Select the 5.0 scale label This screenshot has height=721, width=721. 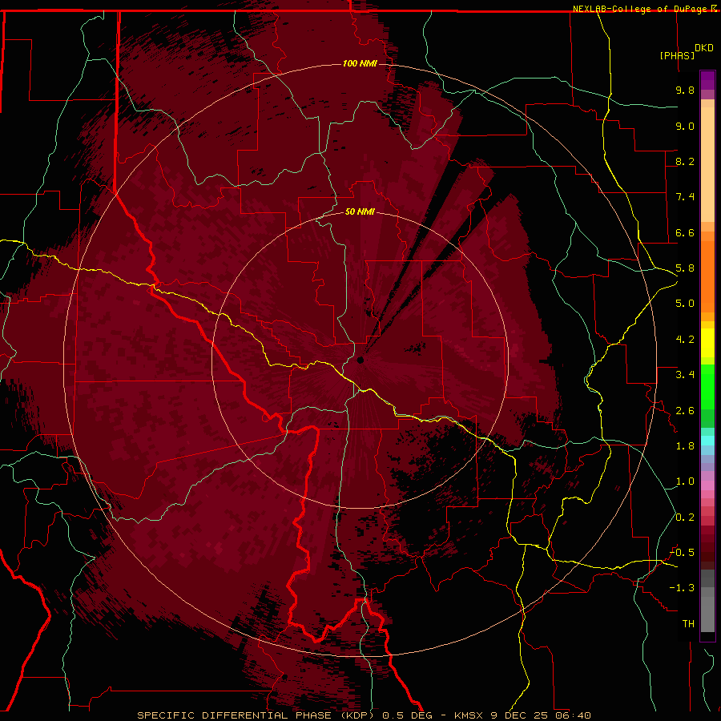685,304
